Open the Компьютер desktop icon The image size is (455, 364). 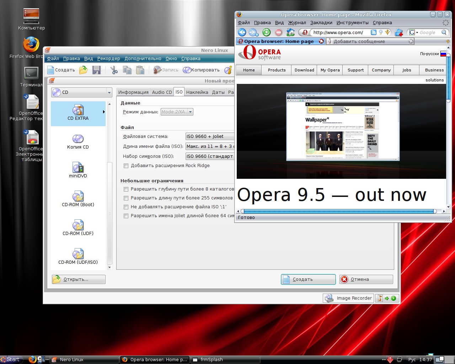pyautogui.click(x=31, y=20)
